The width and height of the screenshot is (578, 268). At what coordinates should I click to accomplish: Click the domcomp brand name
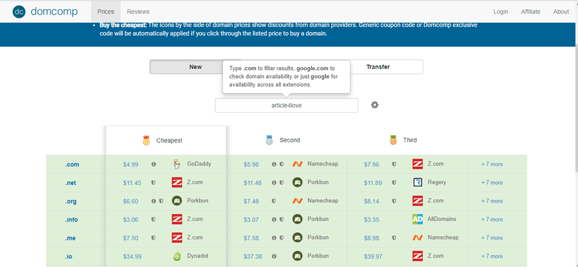pyautogui.click(x=54, y=12)
